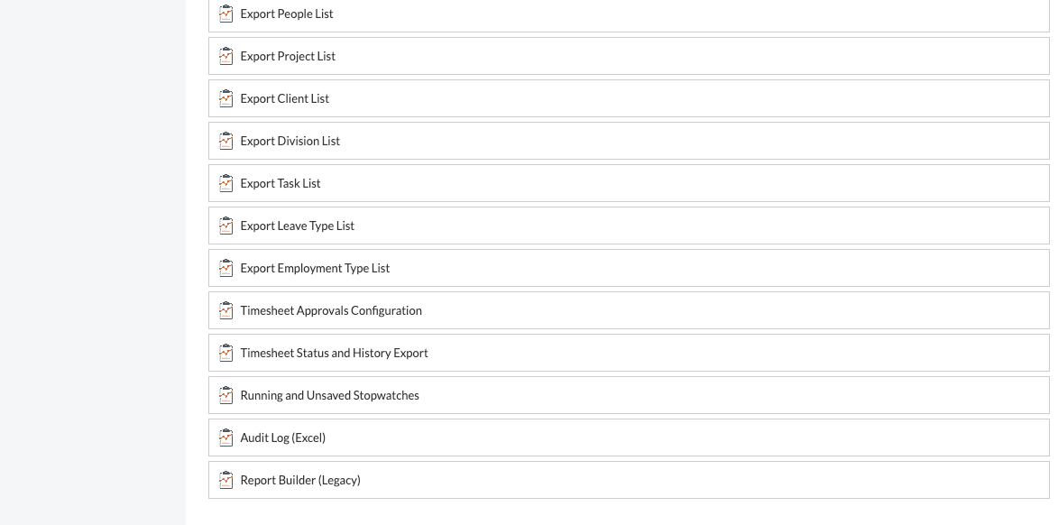The height and width of the screenshot is (525, 1058).
Task: Launch Report Builder (Legacy)
Action: click(300, 480)
